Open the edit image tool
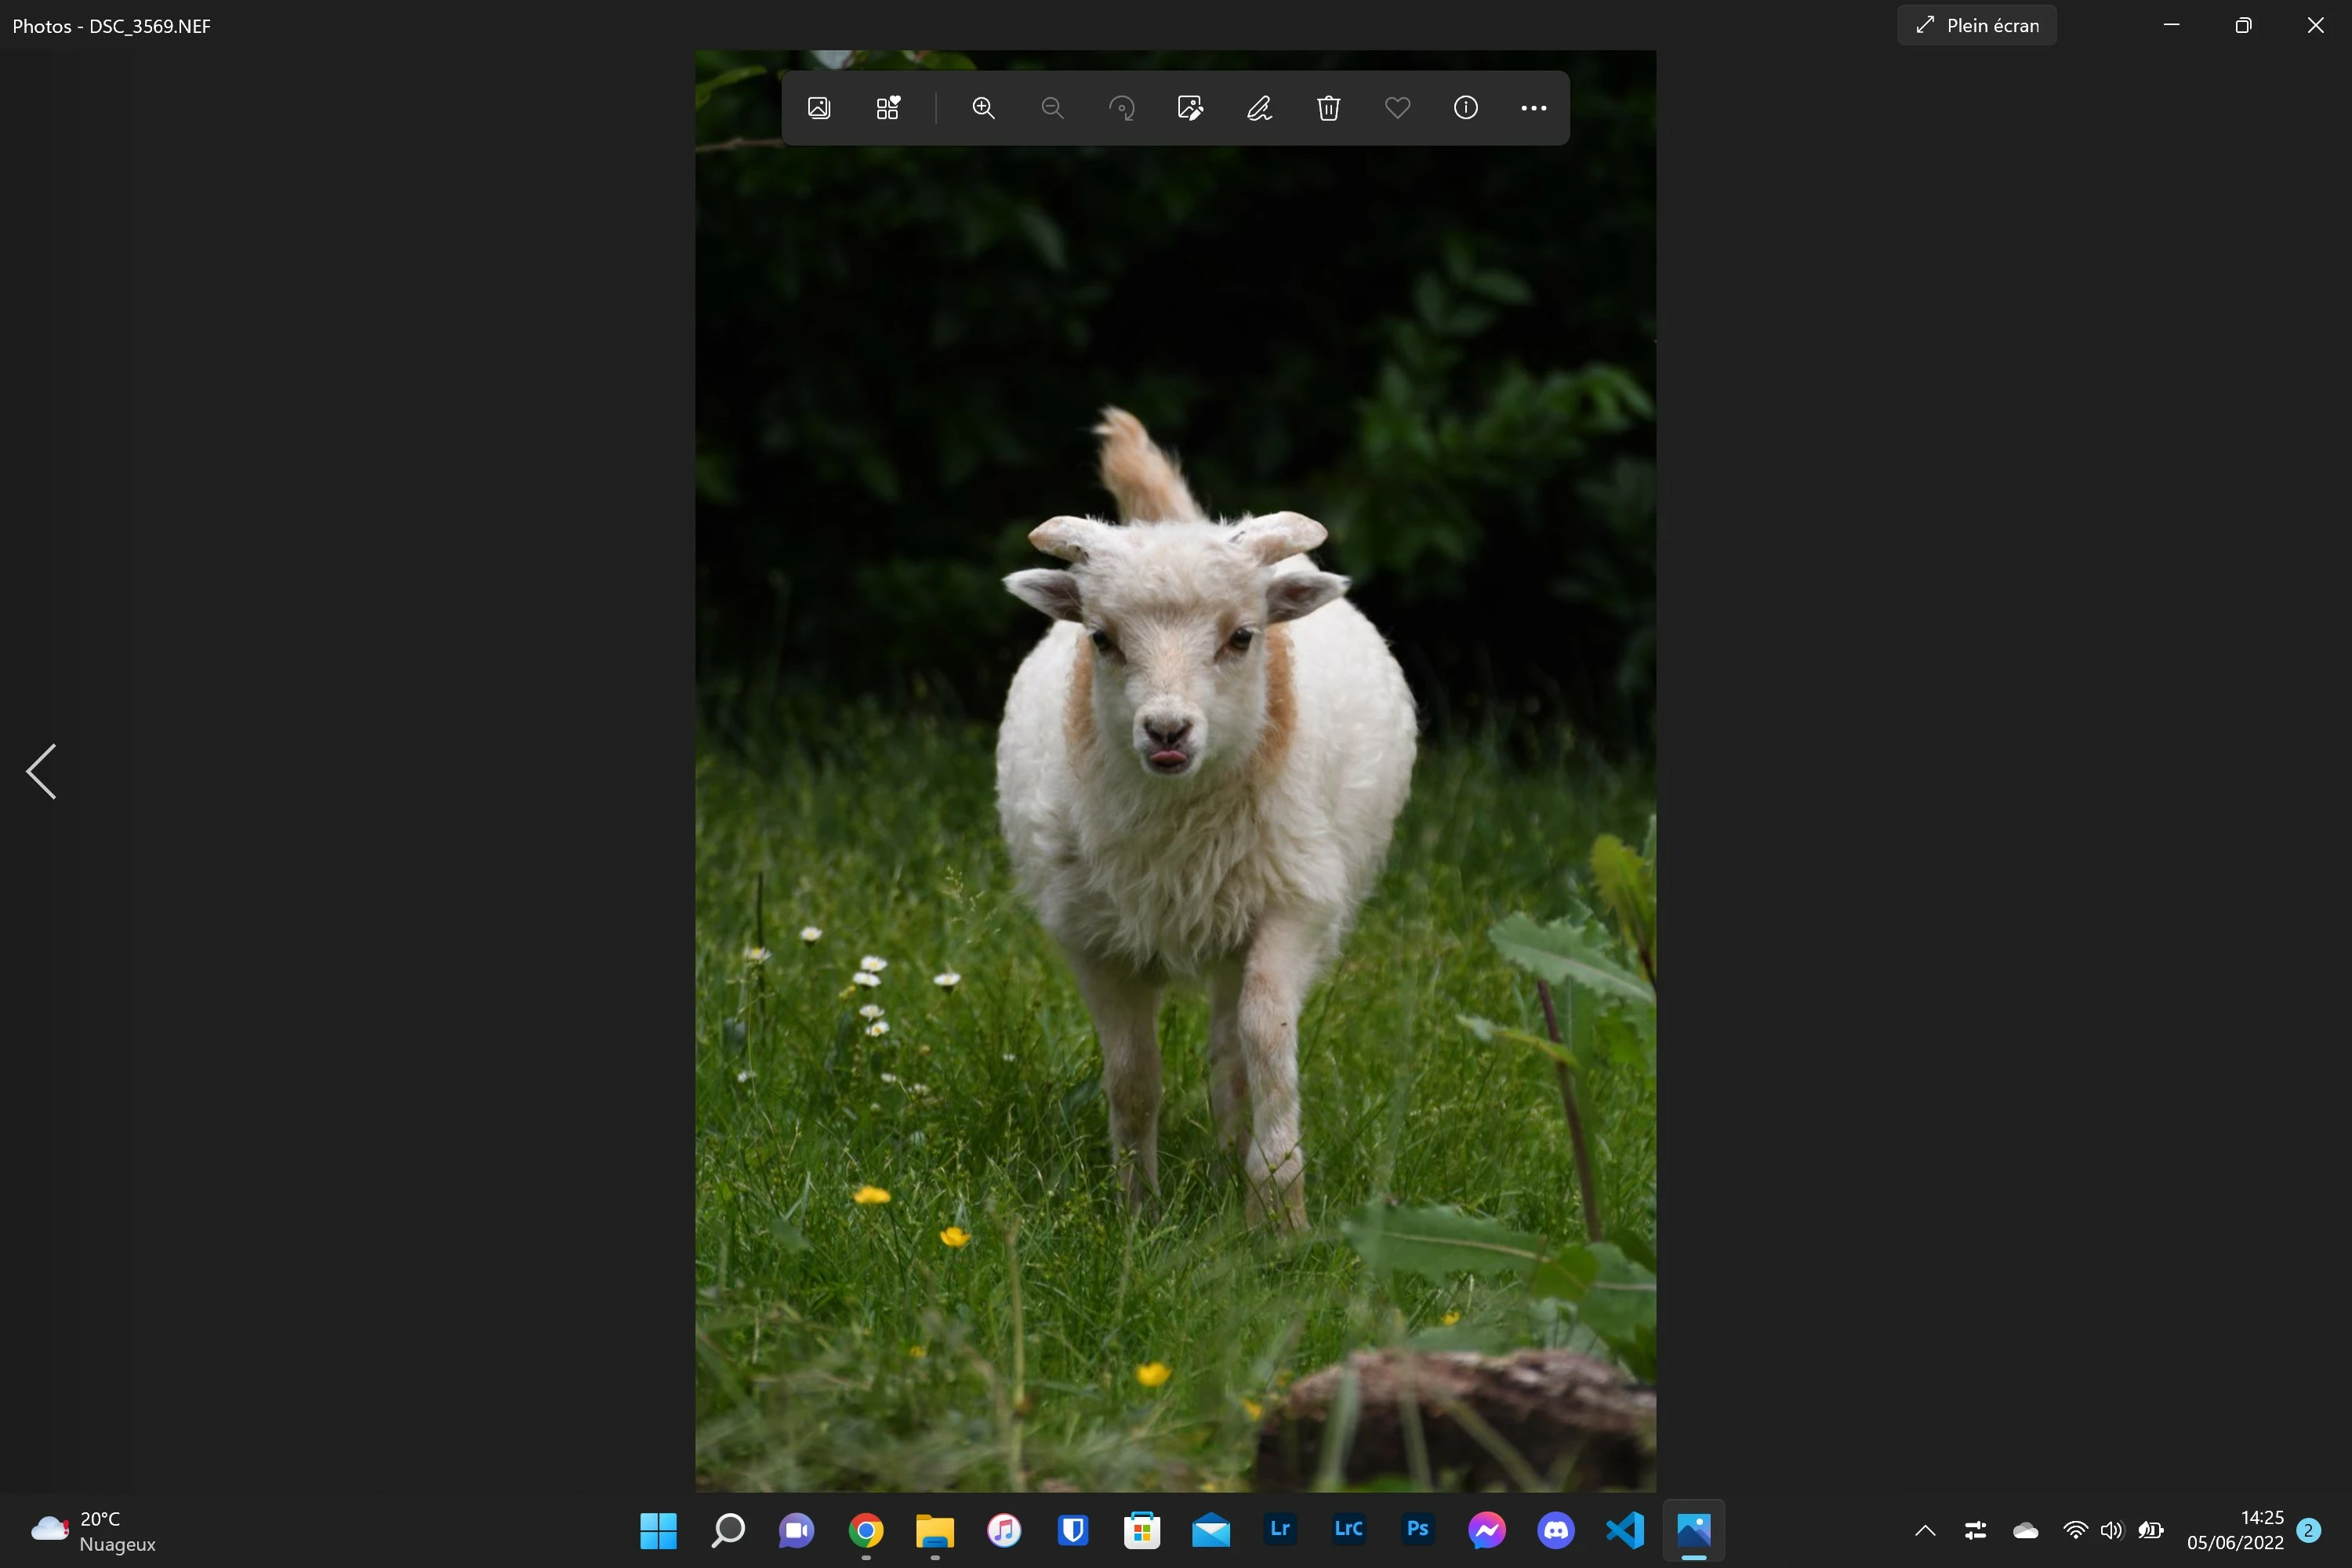 [x=1190, y=108]
